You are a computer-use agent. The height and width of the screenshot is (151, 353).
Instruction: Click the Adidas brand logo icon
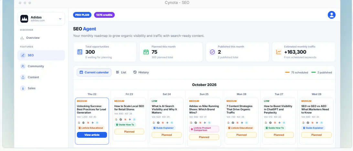coord(24,19)
